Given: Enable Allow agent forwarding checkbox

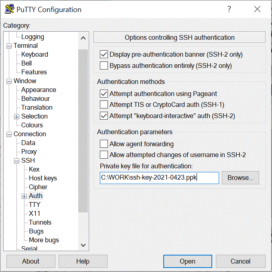Looking at the screenshot, I should [104, 144].
